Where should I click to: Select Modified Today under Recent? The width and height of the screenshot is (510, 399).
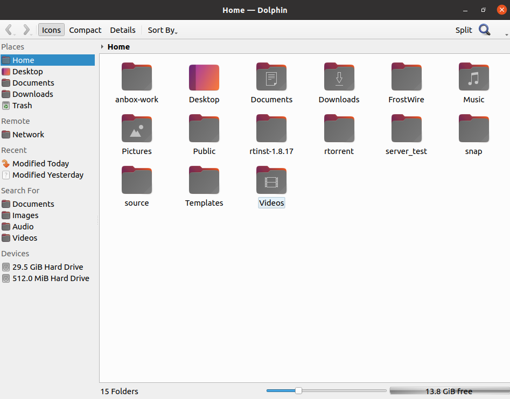(40, 163)
